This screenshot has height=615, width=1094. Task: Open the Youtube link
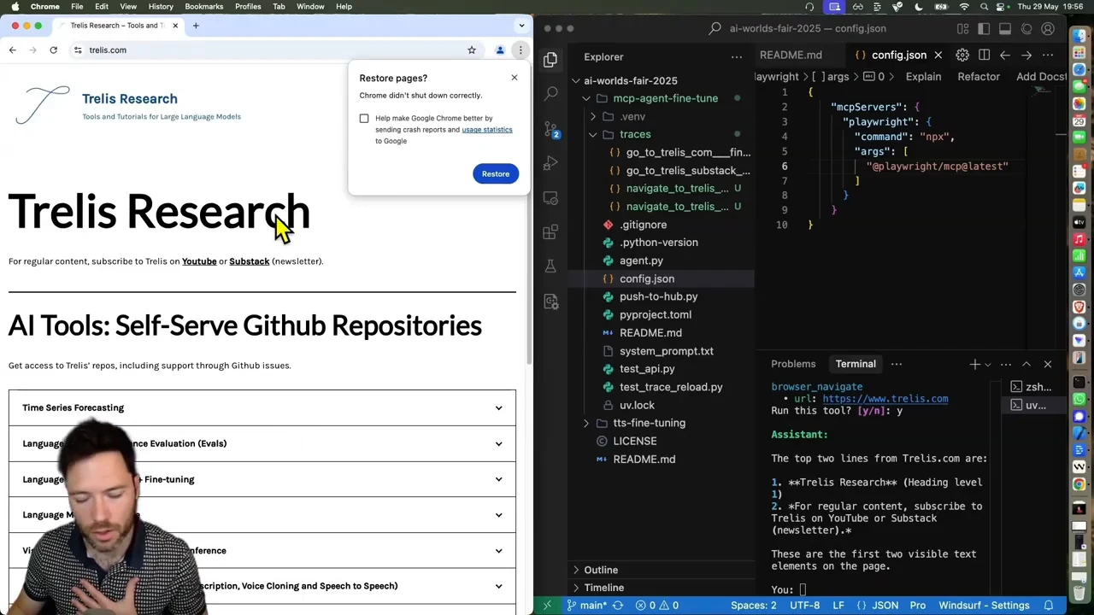pos(199,261)
